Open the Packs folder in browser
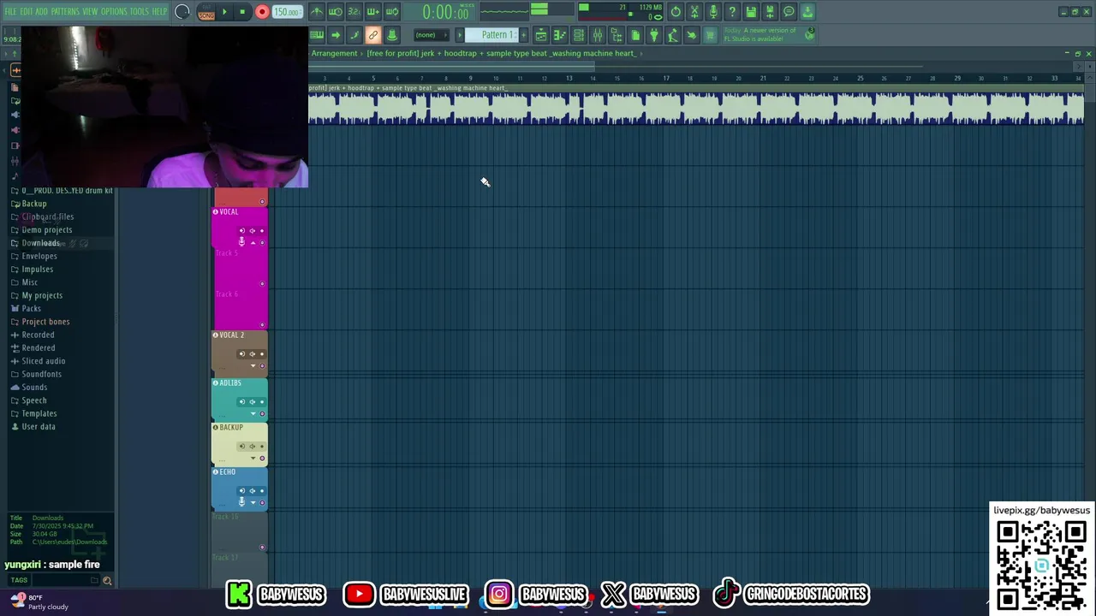 coord(31,308)
